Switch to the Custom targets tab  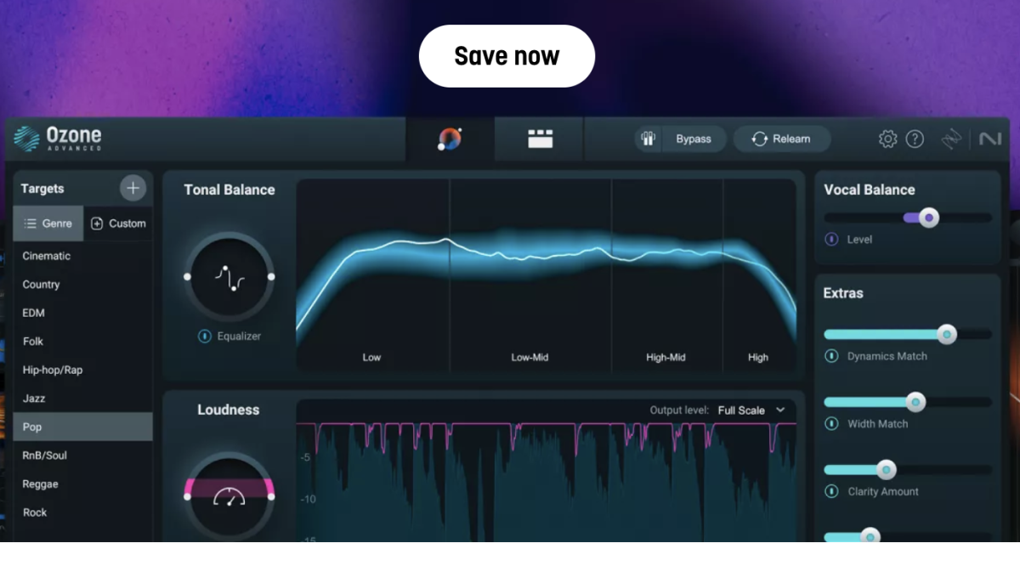(118, 224)
